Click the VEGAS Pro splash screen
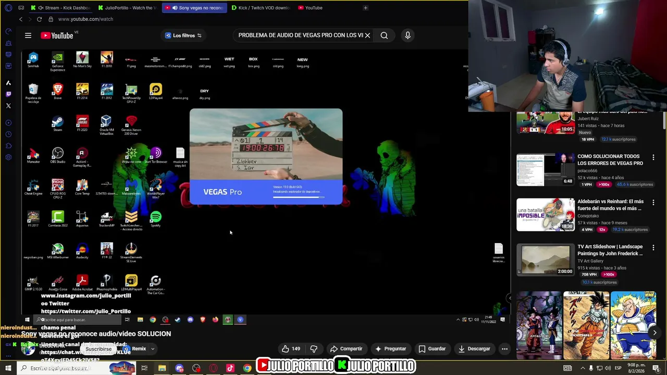 point(266,156)
